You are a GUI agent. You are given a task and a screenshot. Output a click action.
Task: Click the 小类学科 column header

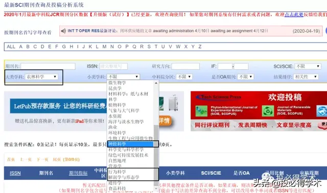pyautogui.click(x=175, y=173)
